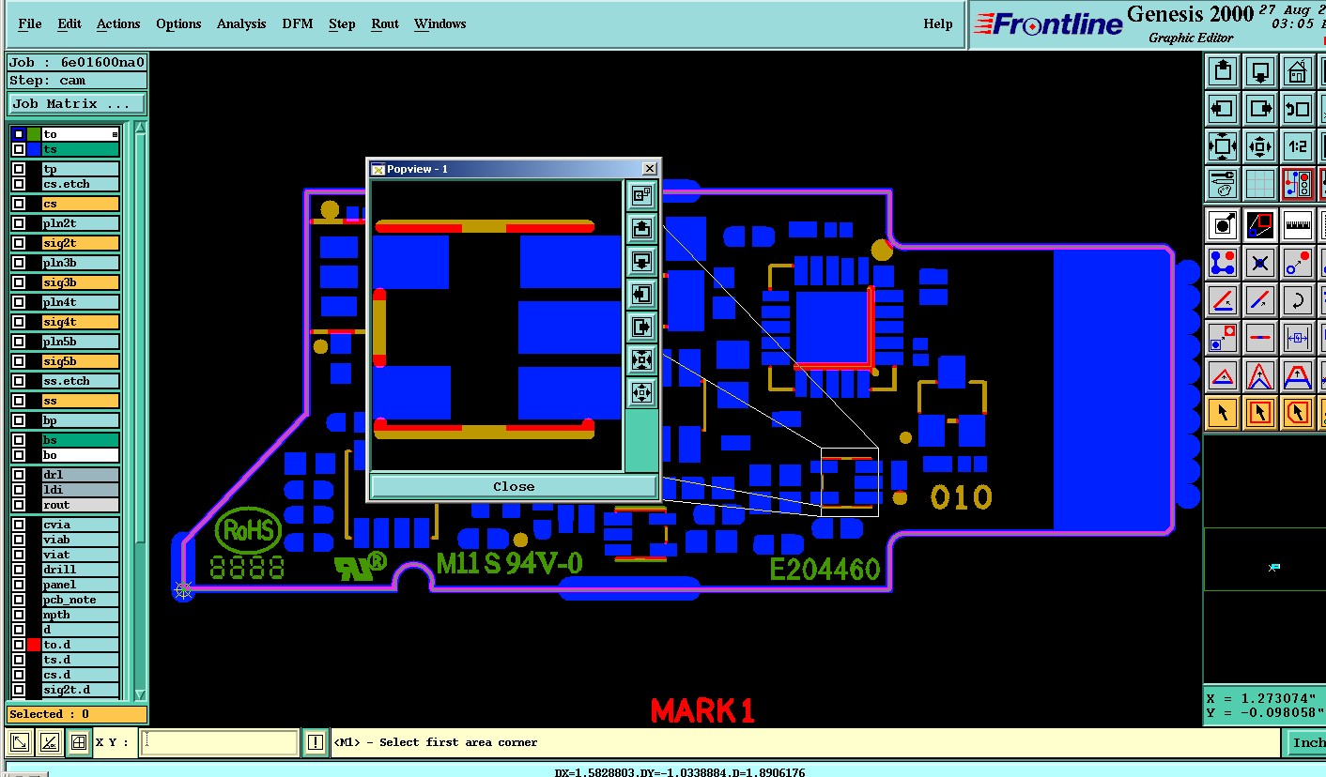
Task: Pan view right using main toolbar icon
Action: pos(1260,109)
